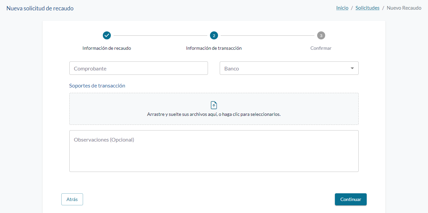Screen dimensions: 428x213
Task: Click the Nuevo Recaudo breadcrumb text
Action: click(404, 8)
